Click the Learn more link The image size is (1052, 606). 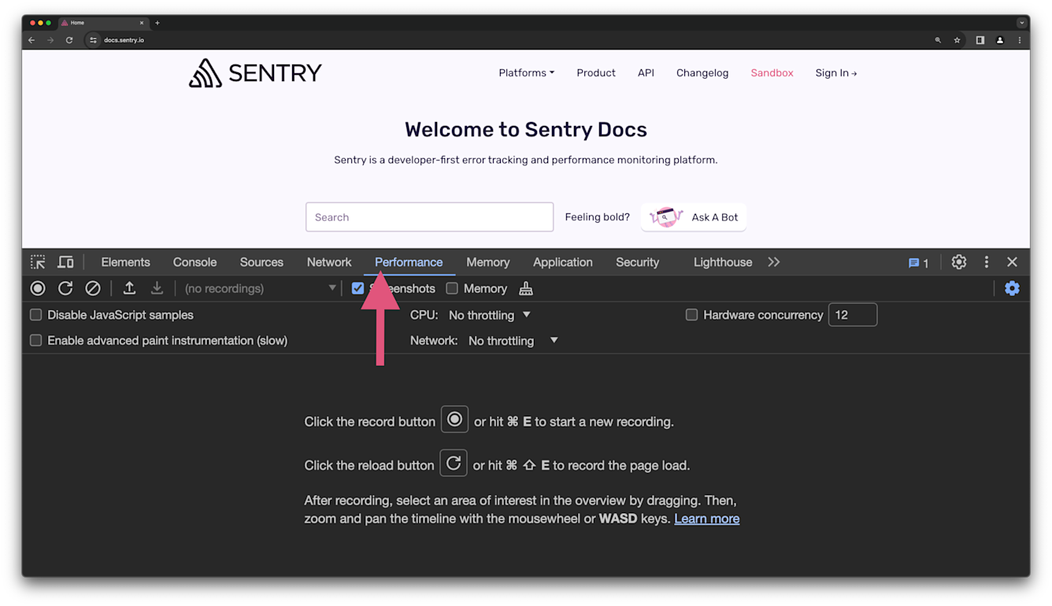click(707, 519)
